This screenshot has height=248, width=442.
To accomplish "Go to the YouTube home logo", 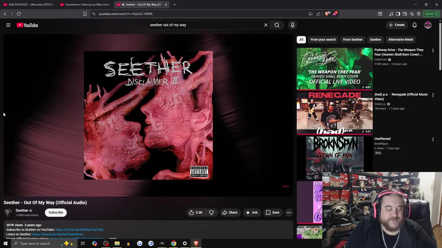I will [x=27, y=25].
